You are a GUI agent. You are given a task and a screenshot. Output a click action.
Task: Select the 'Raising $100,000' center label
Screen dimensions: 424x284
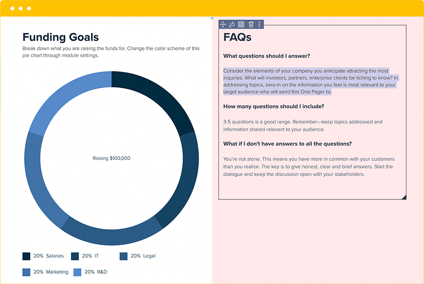[x=112, y=158]
